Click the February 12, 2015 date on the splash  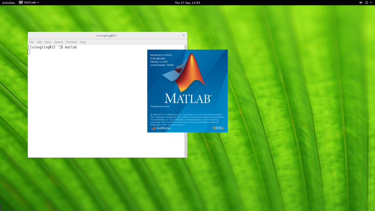(x=159, y=62)
